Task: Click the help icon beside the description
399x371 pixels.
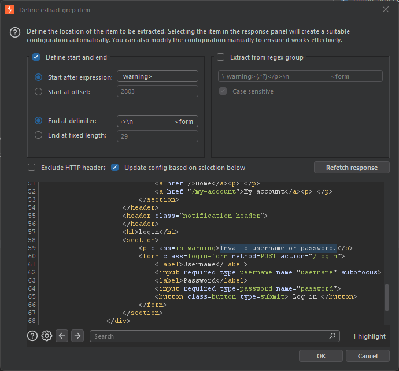Action: pos(15,32)
